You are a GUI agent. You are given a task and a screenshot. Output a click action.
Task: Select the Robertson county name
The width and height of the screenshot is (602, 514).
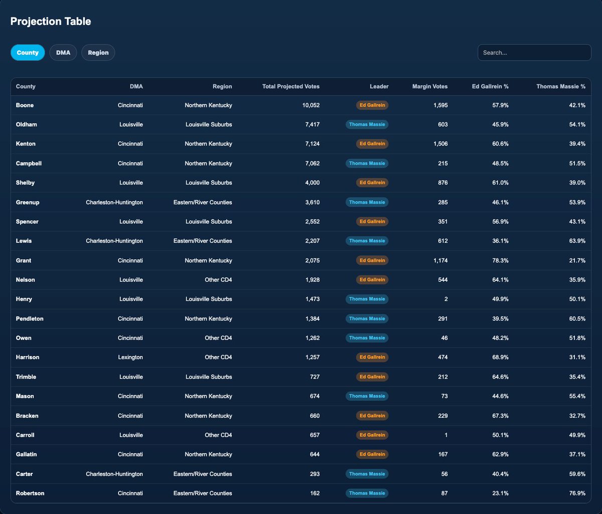point(30,493)
